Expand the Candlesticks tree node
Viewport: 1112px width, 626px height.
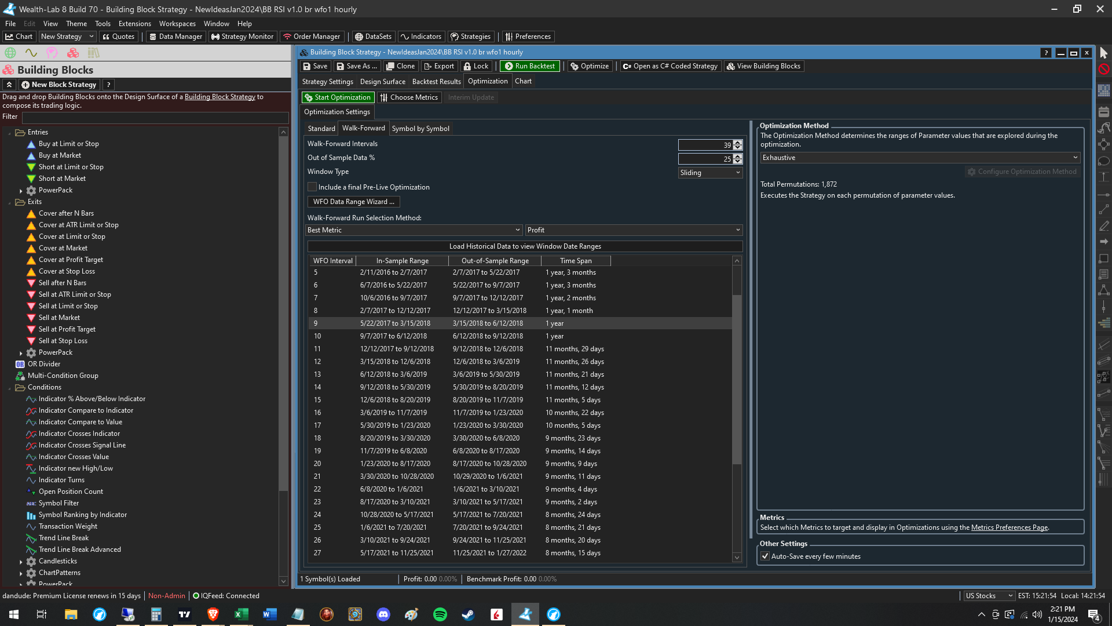[21, 562]
